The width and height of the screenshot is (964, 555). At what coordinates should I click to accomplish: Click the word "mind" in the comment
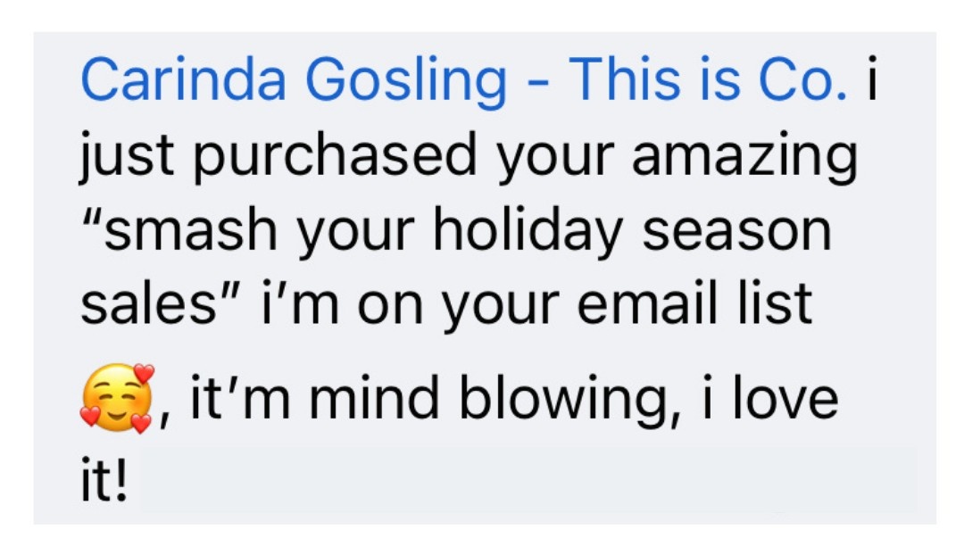click(374, 396)
